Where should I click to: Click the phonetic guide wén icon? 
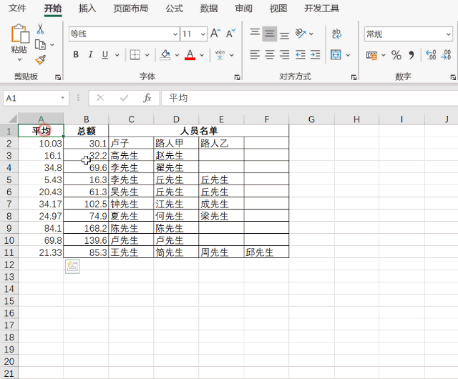pyautogui.click(x=220, y=55)
